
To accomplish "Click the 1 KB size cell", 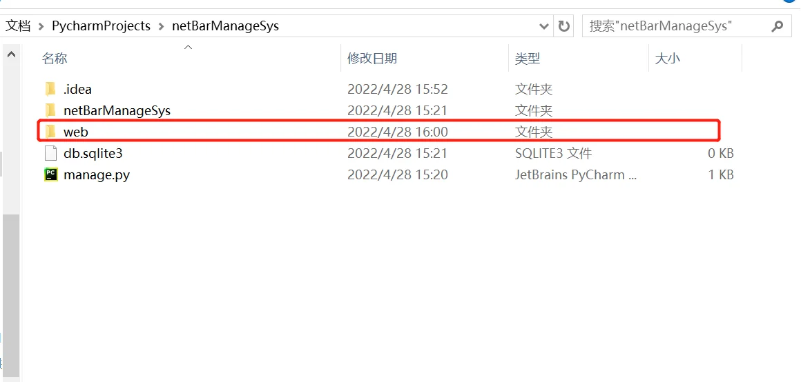I will coord(721,174).
